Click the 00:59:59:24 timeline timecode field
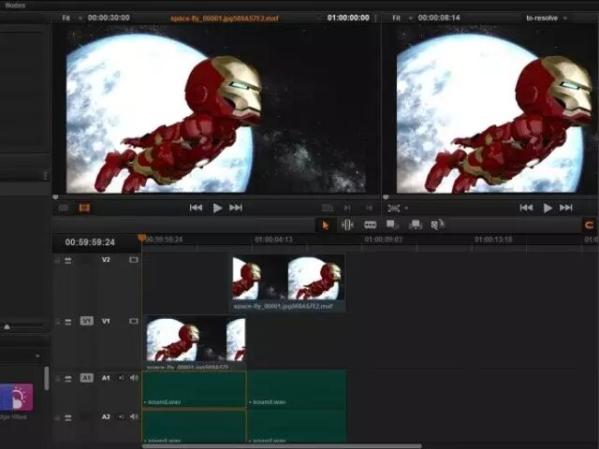The height and width of the screenshot is (449, 599). tap(90, 242)
